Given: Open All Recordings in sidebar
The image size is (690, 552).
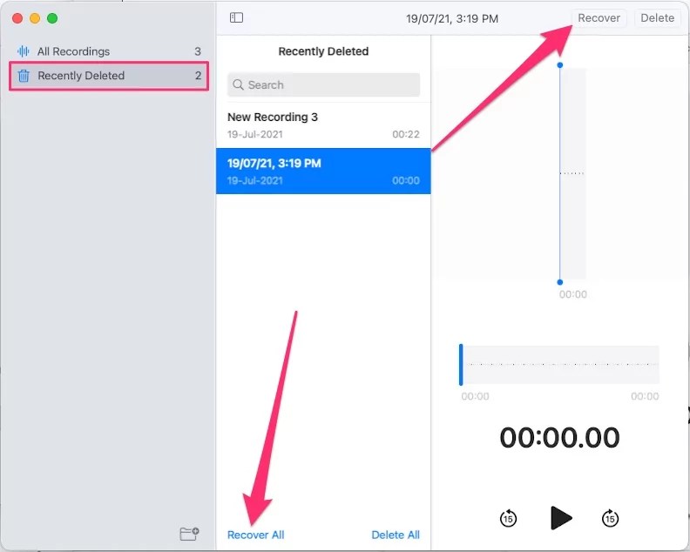Looking at the screenshot, I should point(109,51).
